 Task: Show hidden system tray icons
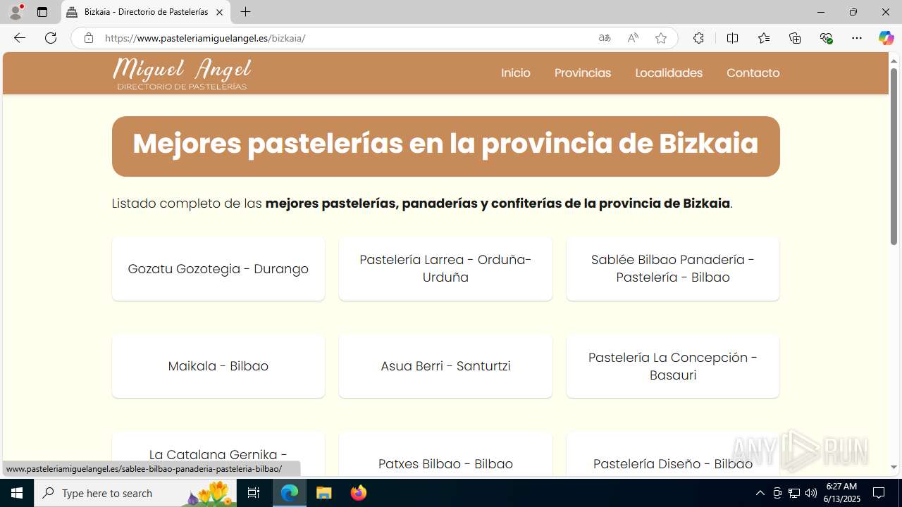pos(760,493)
